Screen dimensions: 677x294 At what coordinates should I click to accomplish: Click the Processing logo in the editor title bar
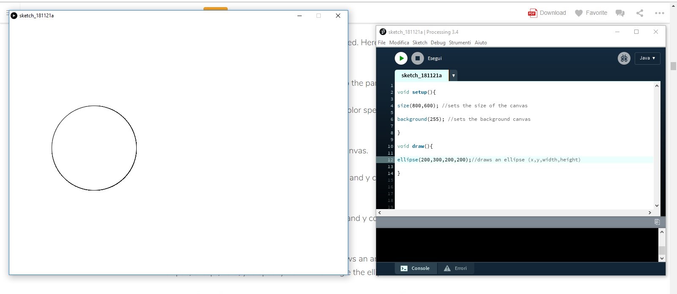(x=383, y=32)
